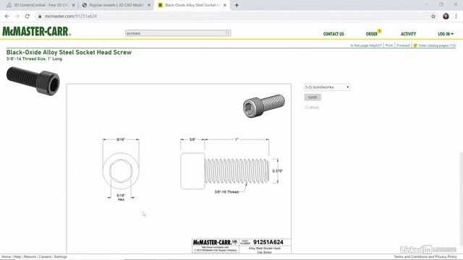Open the 3-D Solidworks format dropdown
This screenshot has width=463, height=260.
click(x=327, y=87)
